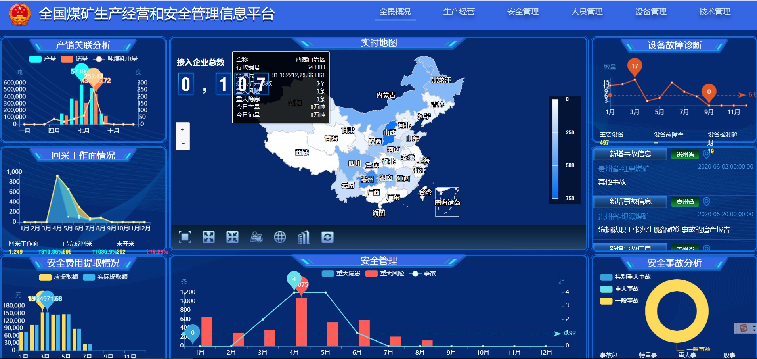Click the map marker layer icon
Viewport: 757px width, 359px height.
pos(256,237)
